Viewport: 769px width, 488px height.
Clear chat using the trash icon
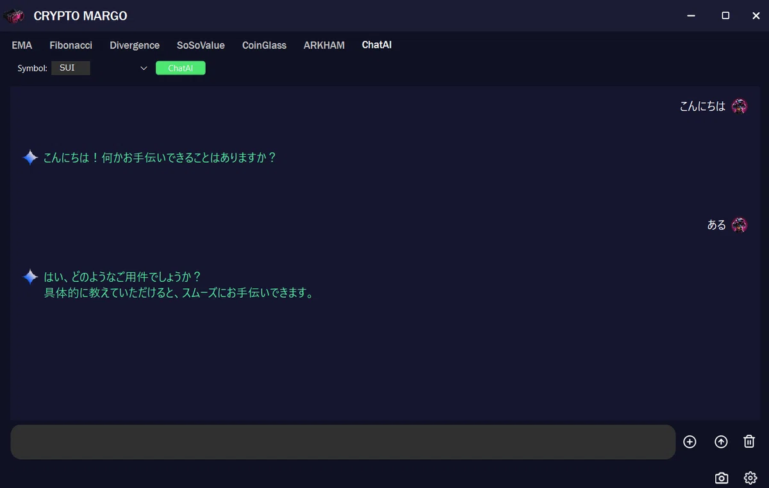tap(749, 441)
